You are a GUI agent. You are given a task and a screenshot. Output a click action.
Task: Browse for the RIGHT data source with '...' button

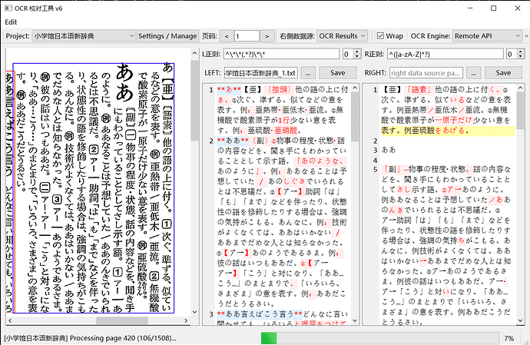[474, 73]
